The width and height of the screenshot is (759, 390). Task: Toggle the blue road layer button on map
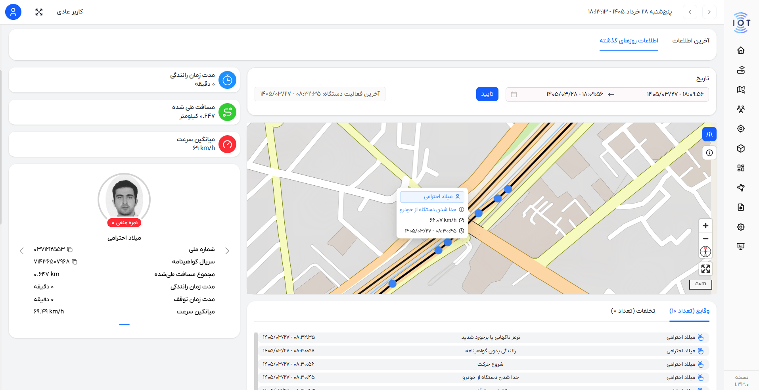[x=709, y=134]
